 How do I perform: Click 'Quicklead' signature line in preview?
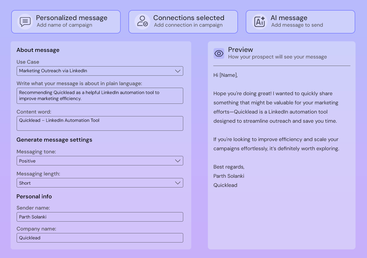[x=225, y=185]
